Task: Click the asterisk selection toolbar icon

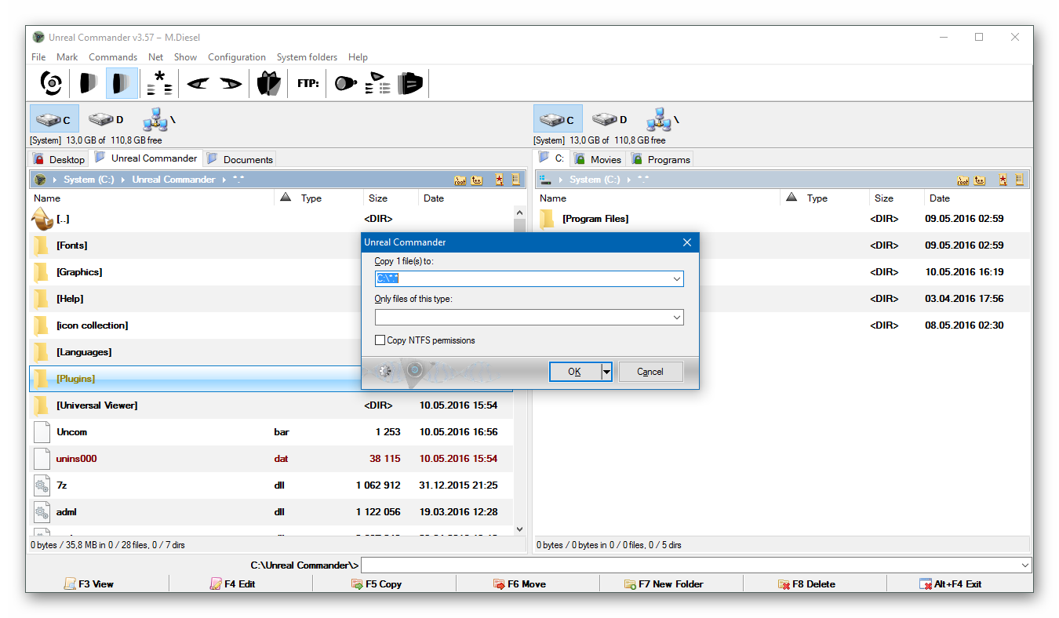Action: point(159,82)
